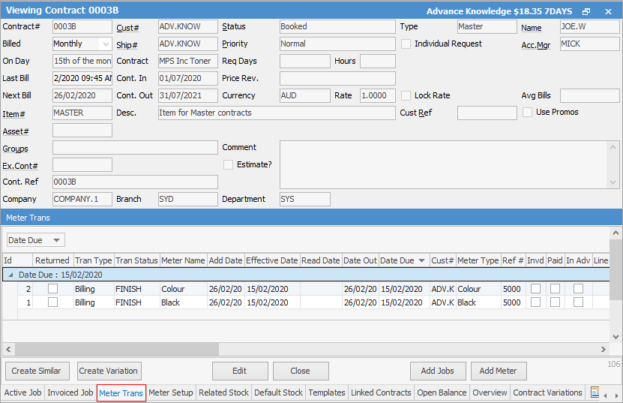Image resolution: width=623 pixels, height=403 pixels.
Task: Open the Linked Contracts tab
Action: click(382, 392)
